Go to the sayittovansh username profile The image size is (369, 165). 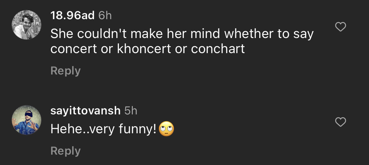point(85,111)
